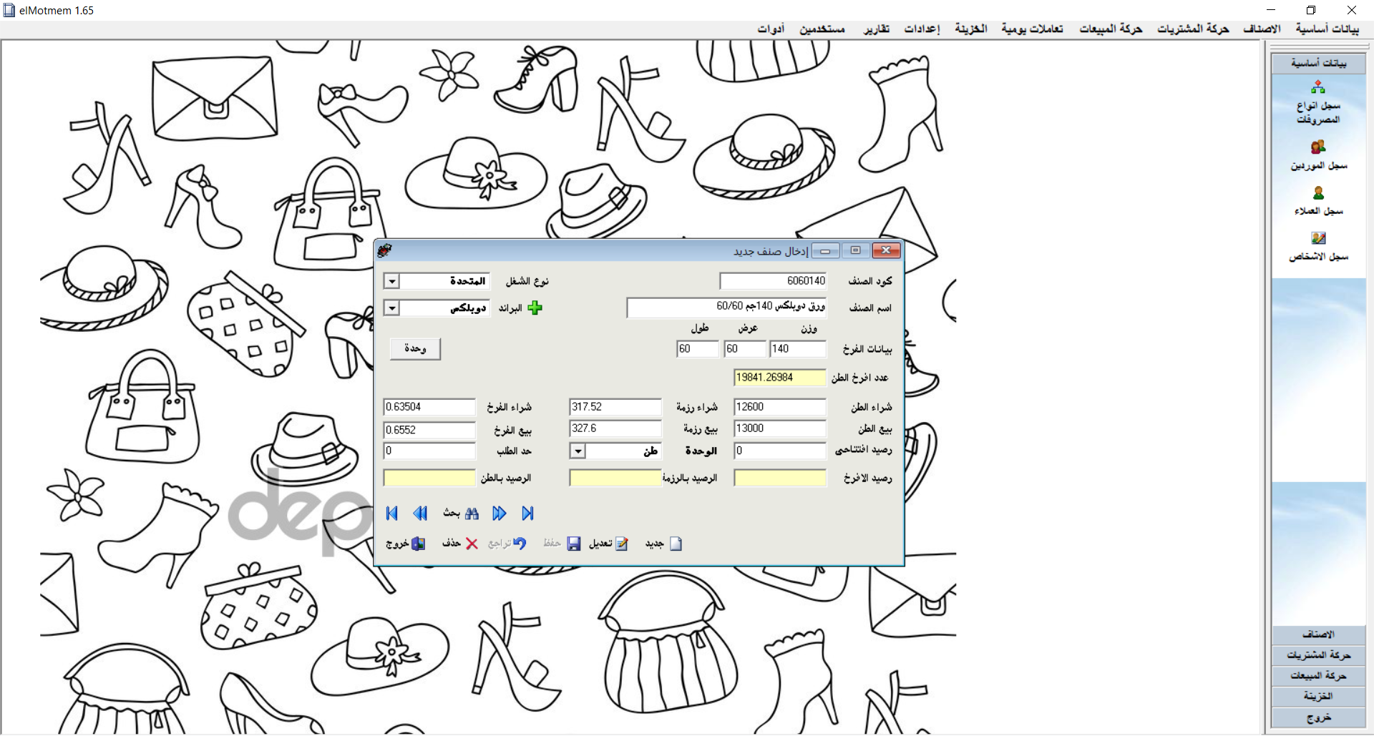Open سجل الموردين from the right sidebar
Image resolution: width=1374 pixels, height=736 pixels.
[1318, 156]
